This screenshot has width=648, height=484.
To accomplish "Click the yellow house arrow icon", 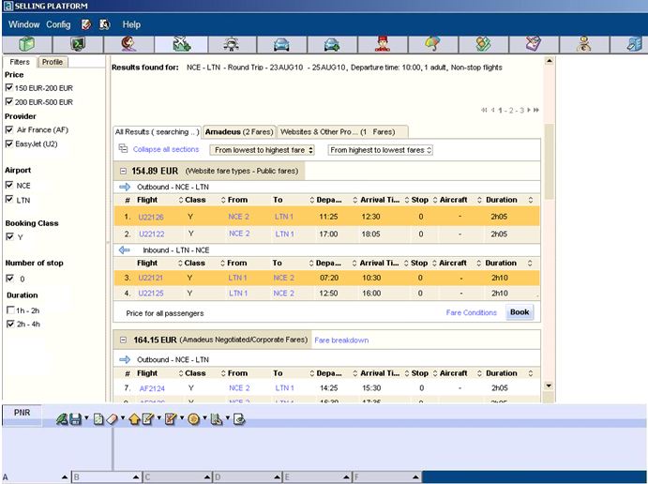I will tap(134, 419).
